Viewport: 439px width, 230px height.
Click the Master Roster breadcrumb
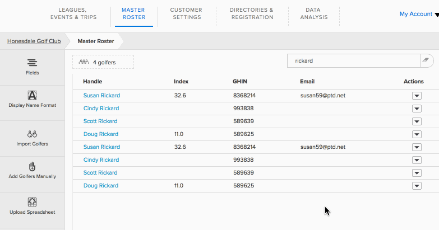[x=96, y=41]
